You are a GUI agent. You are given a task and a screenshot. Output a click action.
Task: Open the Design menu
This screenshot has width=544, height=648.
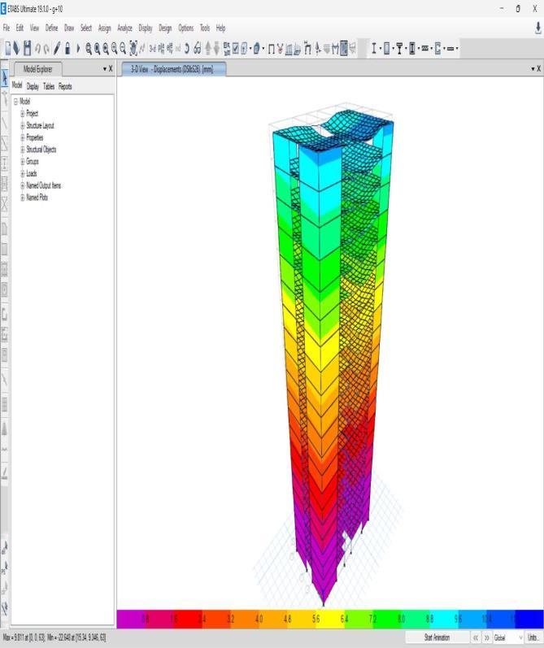165,28
